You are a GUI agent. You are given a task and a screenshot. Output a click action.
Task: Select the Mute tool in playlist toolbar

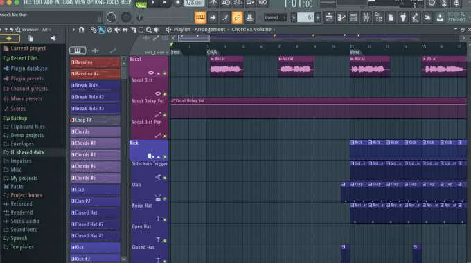[118, 30]
